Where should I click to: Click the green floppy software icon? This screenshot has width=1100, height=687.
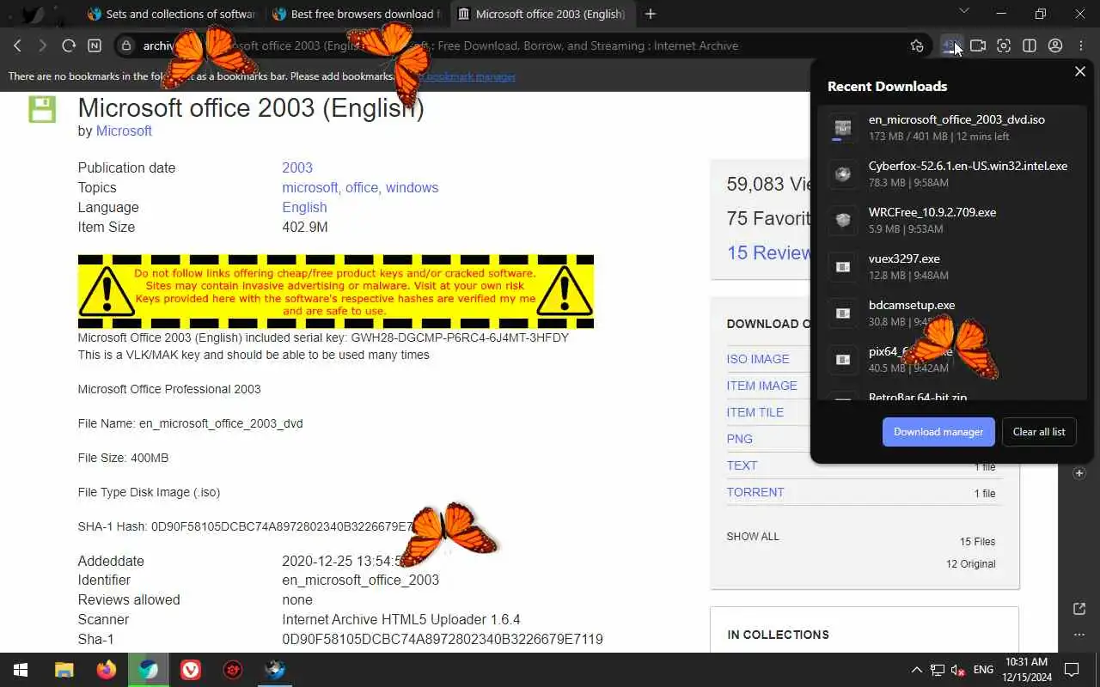click(x=42, y=109)
